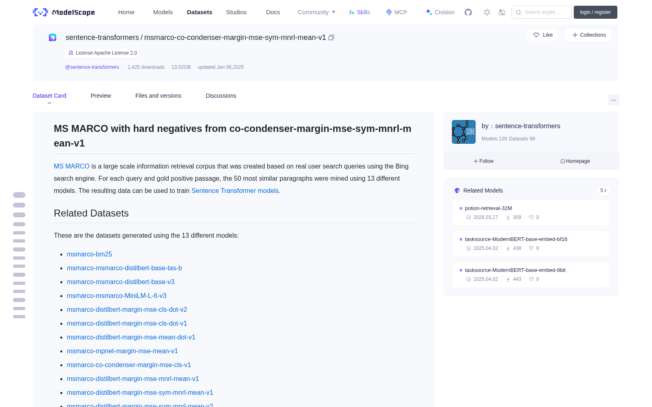Open the @sentence-transformers owner link

pos(92,67)
